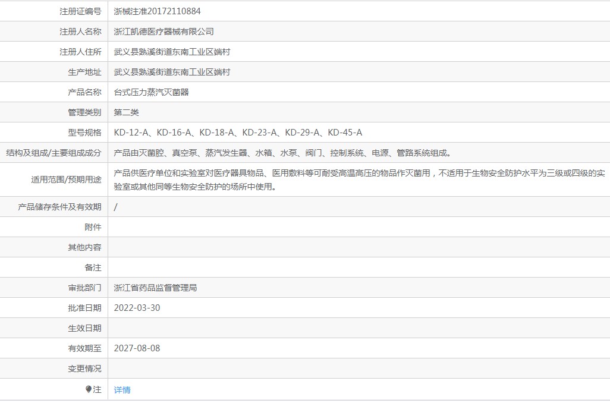Click the 附件 label
The width and height of the screenshot is (610, 403).
(93, 227)
